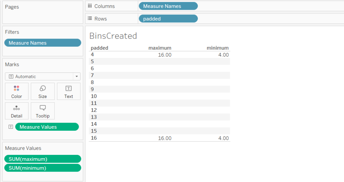Image resolution: width=344 pixels, height=182 pixels.
Task: Click the Filters shelf label
Action: pyautogui.click(x=12, y=32)
